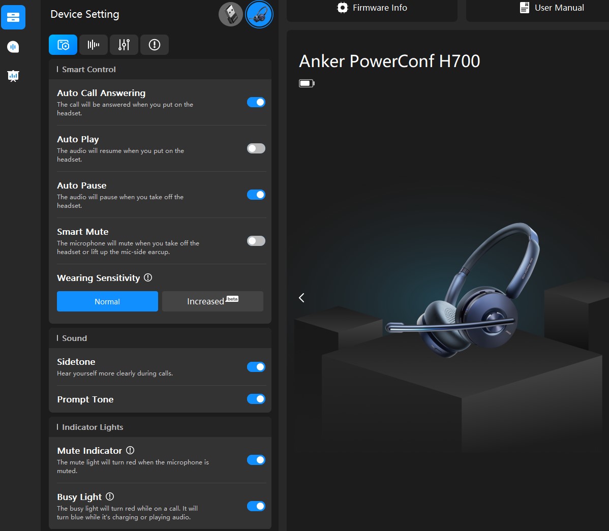
Task: Open the exclamation info tab
Action: pyautogui.click(x=155, y=45)
